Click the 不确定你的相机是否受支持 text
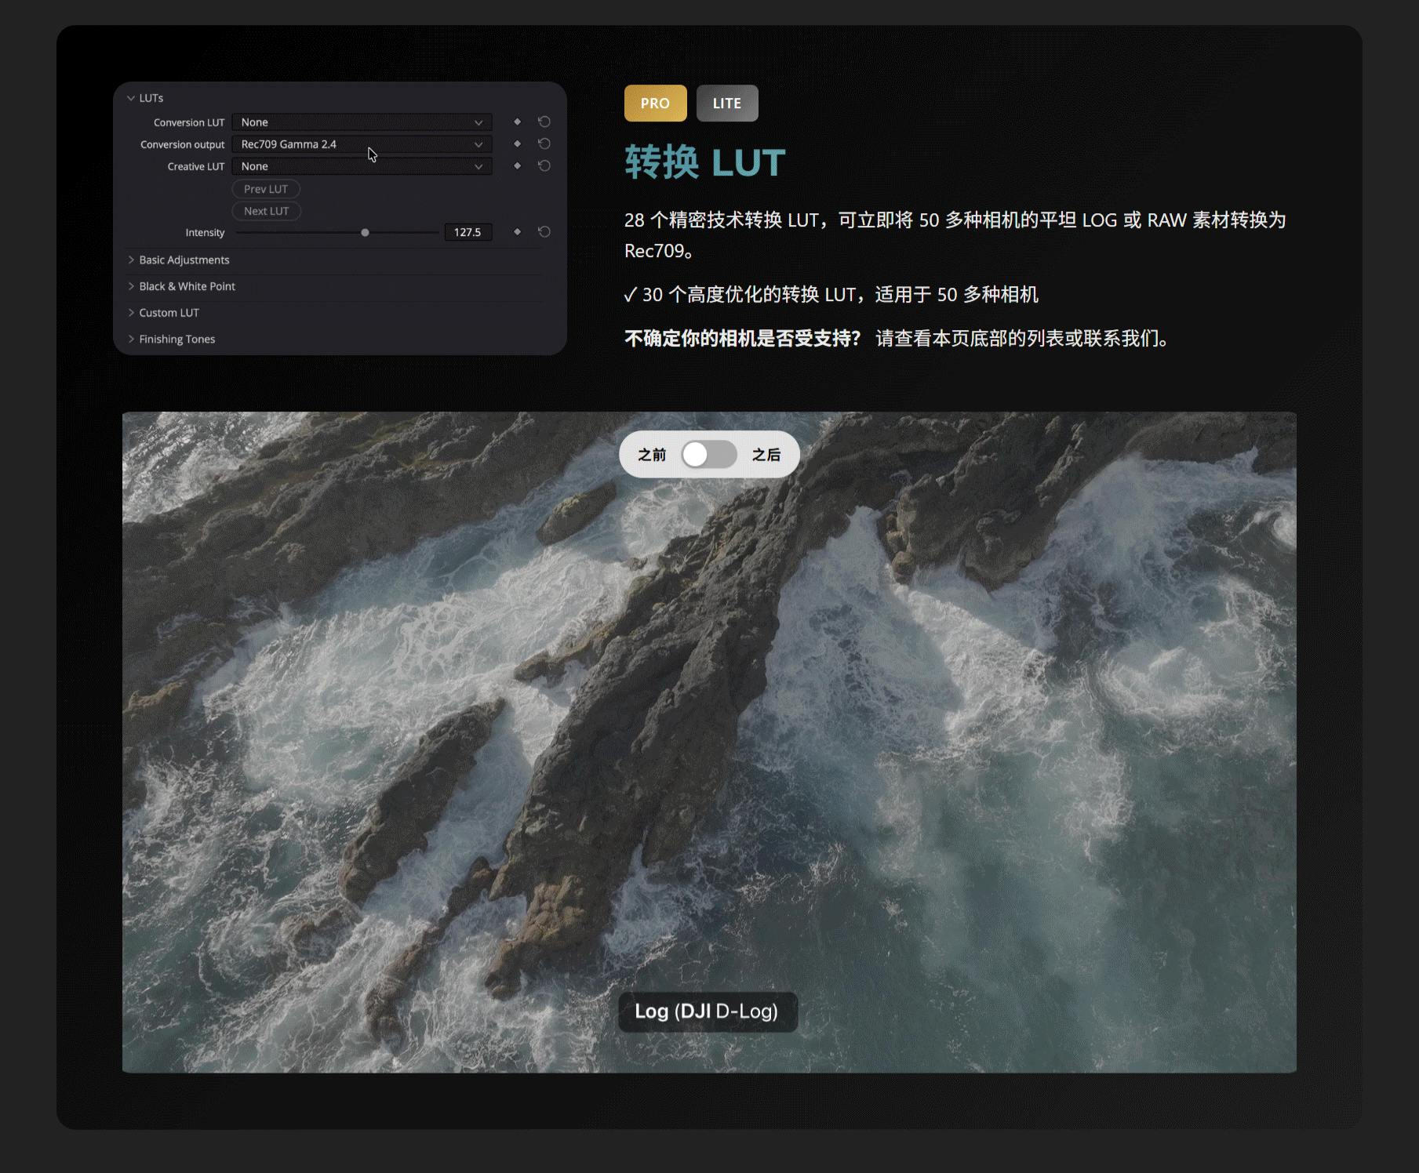Viewport: 1419px width, 1173px height. (x=743, y=338)
